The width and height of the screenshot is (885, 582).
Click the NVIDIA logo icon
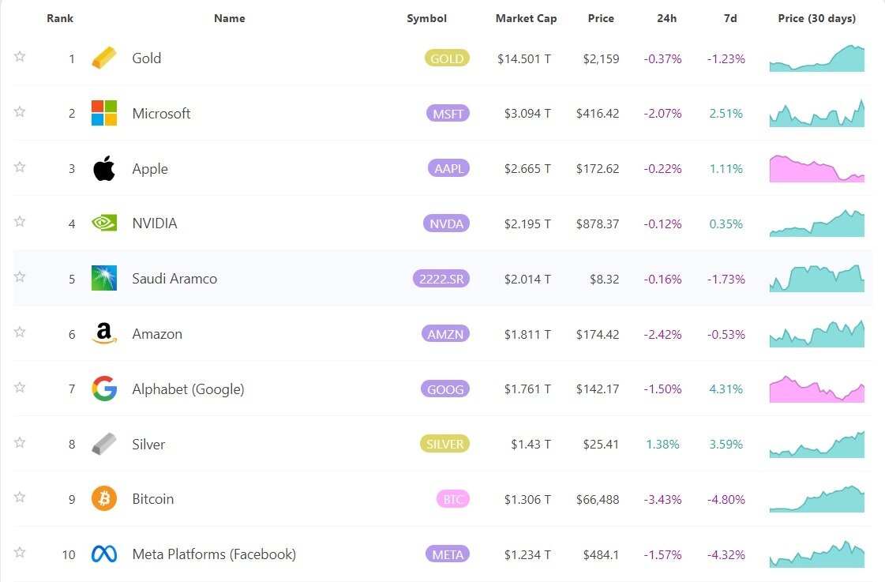point(104,223)
